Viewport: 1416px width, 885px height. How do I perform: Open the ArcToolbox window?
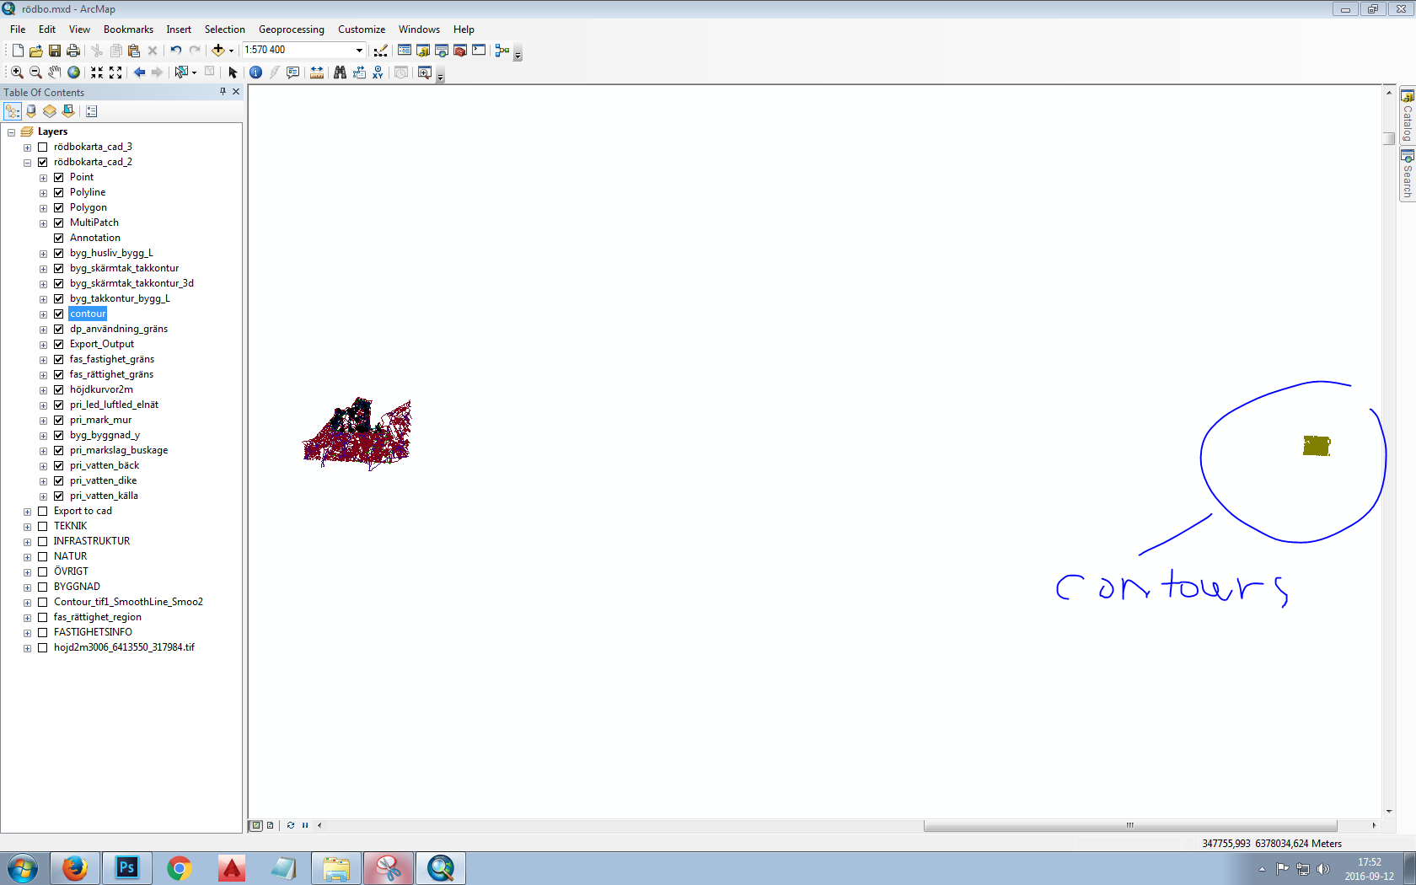coord(460,51)
